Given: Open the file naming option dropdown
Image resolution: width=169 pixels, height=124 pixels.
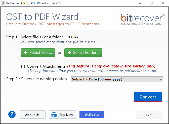Looking at the screenshot, I should tap(117, 79).
